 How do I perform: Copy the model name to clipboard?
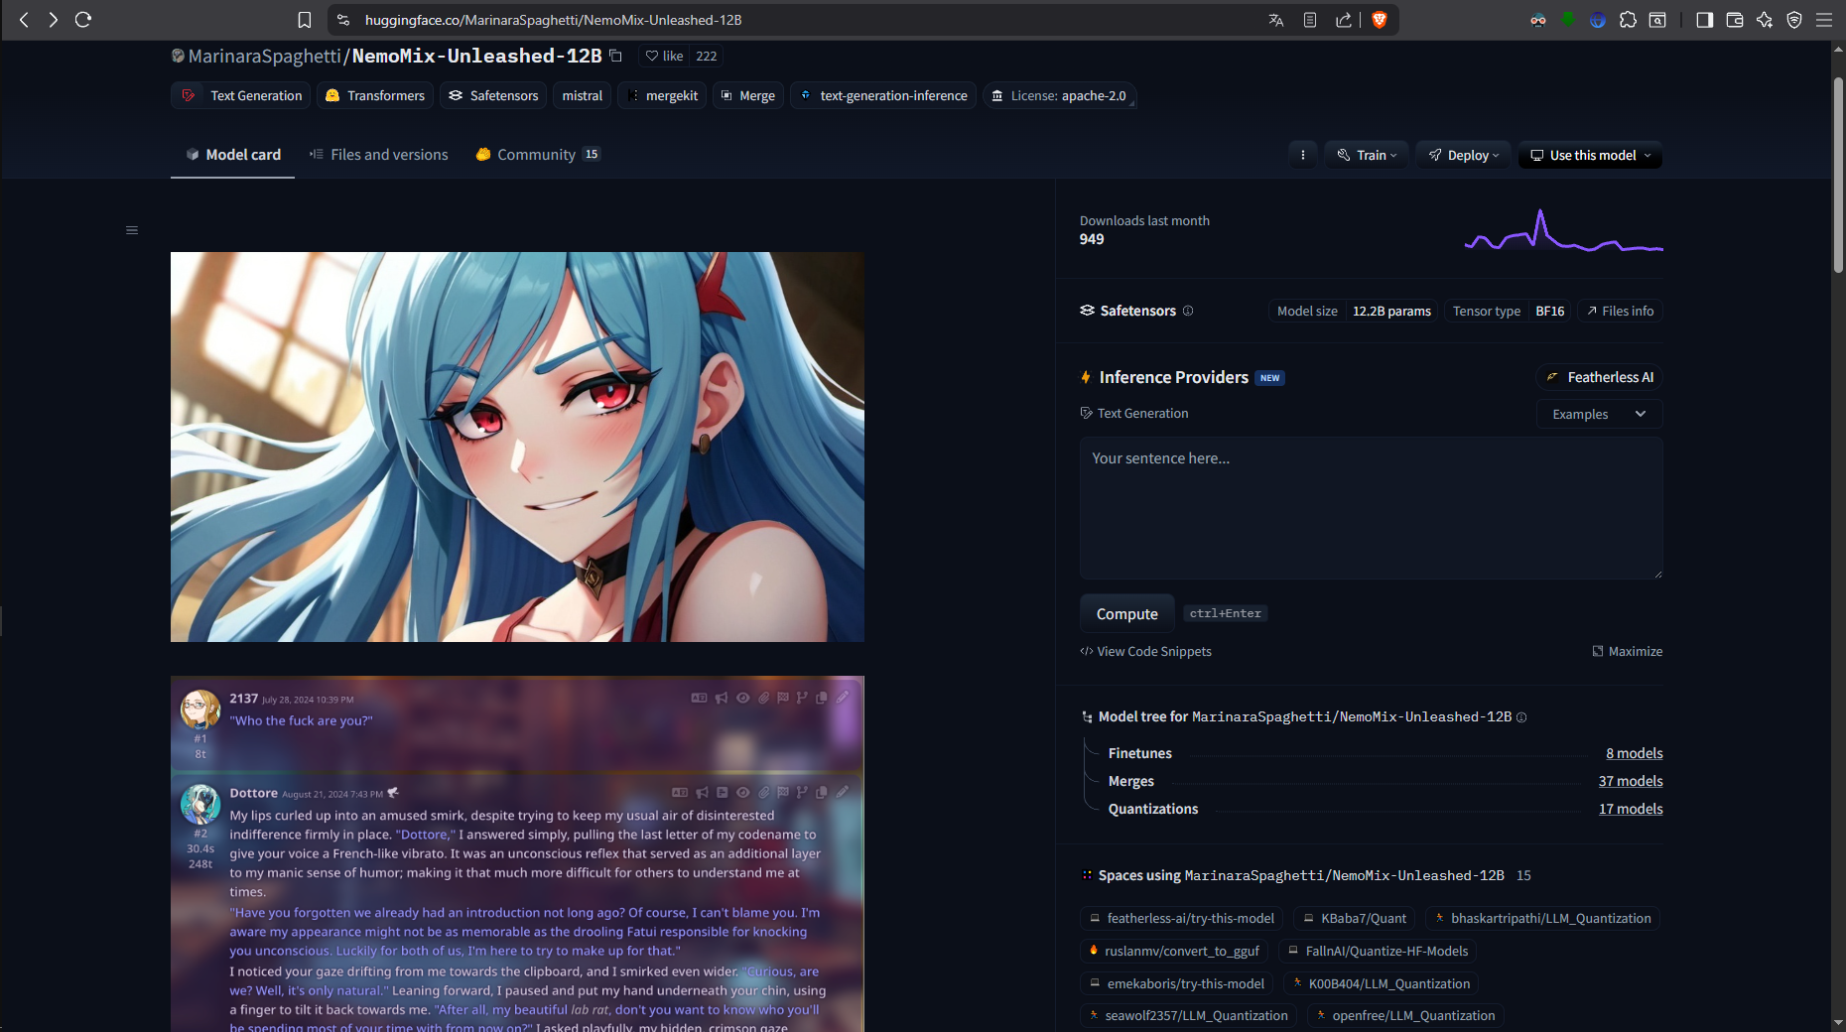(x=615, y=57)
